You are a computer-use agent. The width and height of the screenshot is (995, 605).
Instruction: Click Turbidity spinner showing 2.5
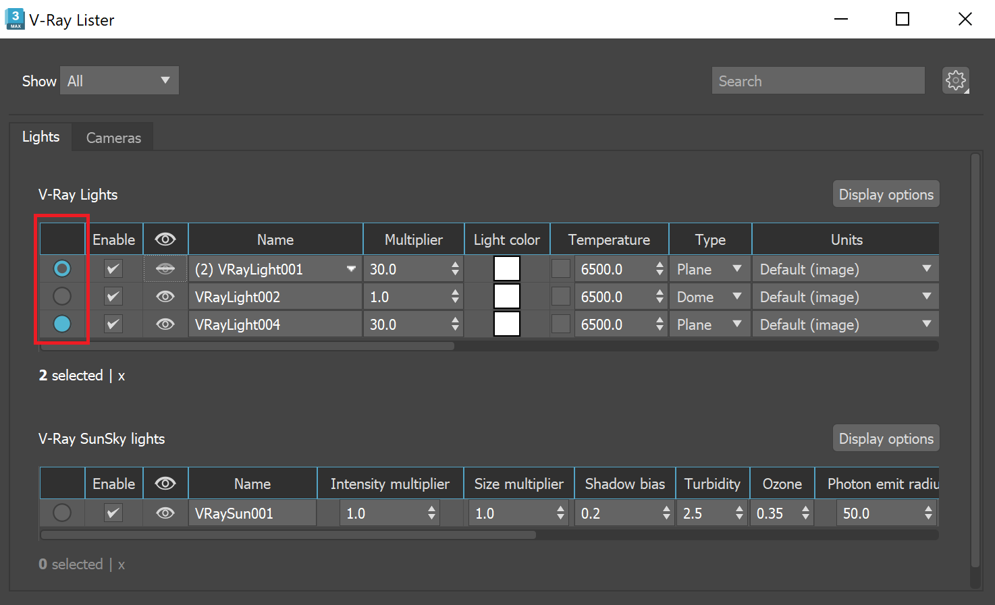tap(739, 513)
